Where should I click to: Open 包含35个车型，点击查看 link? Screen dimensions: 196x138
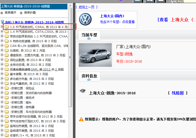[117, 22]
